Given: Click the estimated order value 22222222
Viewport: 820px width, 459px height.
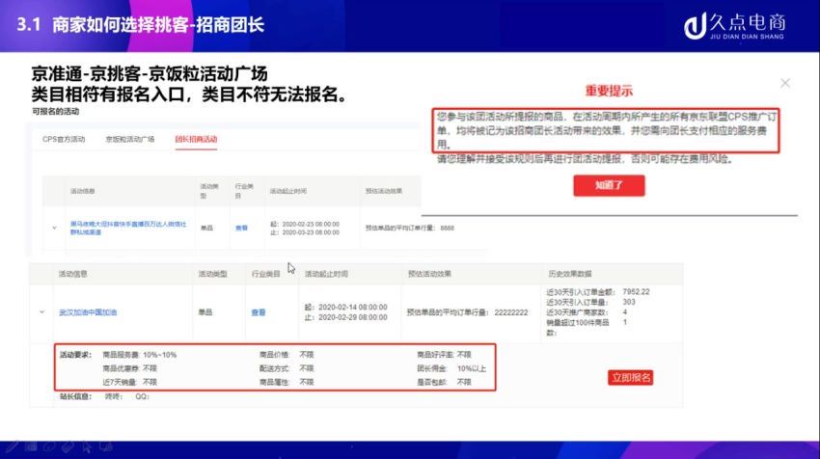Looking at the screenshot, I should [x=511, y=312].
